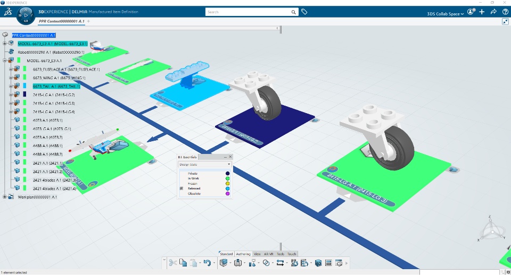The image size is (511, 275).
Task: Collapse the MODEL-6673_E3 A.1 manufactured item node
Action: pyautogui.click(x=5, y=60)
